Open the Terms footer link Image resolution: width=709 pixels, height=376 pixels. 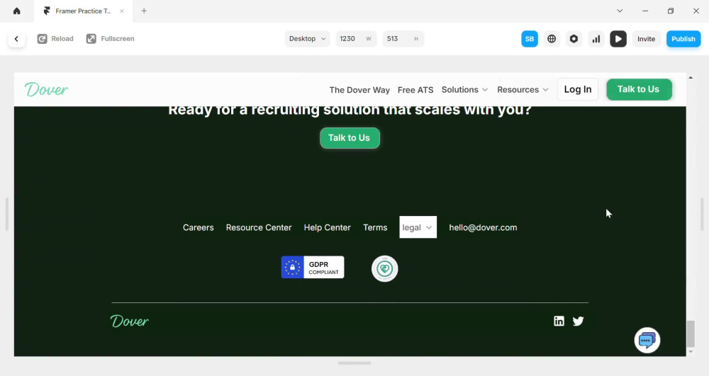click(375, 227)
